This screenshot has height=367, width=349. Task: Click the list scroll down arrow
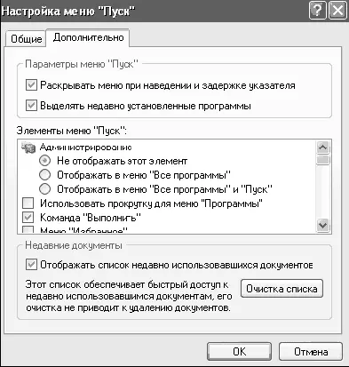[322, 225]
